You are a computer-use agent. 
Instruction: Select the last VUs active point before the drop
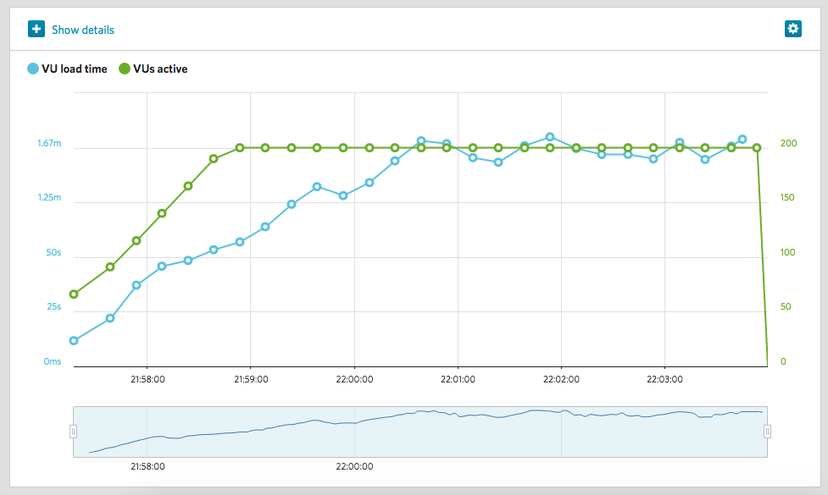(x=757, y=147)
